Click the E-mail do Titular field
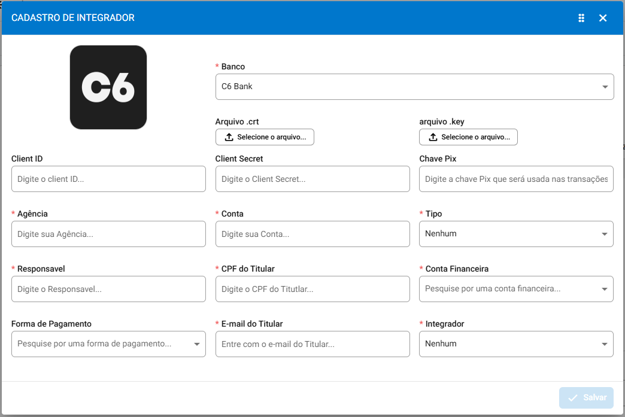 (x=312, y=344)
